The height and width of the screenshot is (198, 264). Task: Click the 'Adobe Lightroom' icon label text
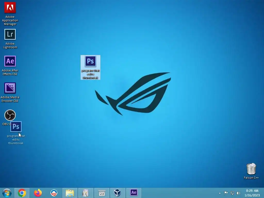click(x=10, y=45)
